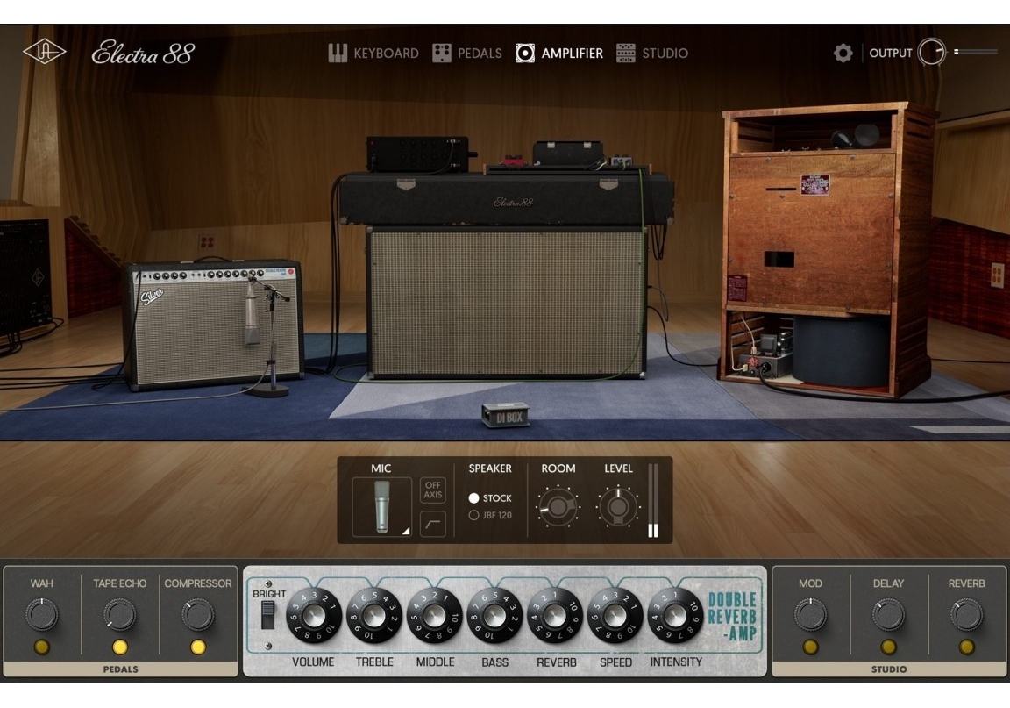Click the Double Reverb Amp label

(x=732, y=617)
